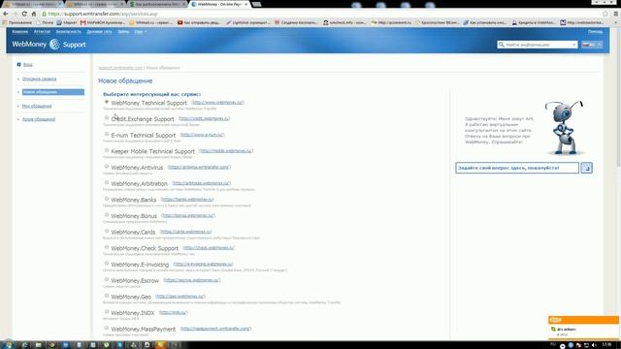The height and width of the screenshot is (349, 621).
Task: Select WebMoney.Bonus radio button
Action: tap(107, 215)
